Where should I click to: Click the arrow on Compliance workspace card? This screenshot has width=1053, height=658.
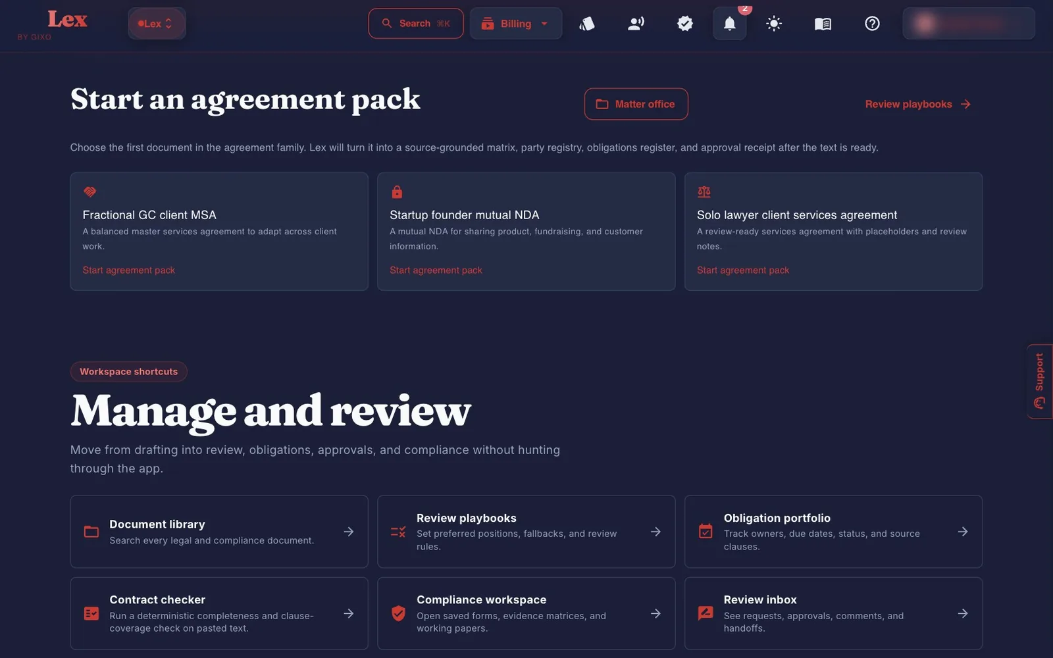tap(655, 613)
